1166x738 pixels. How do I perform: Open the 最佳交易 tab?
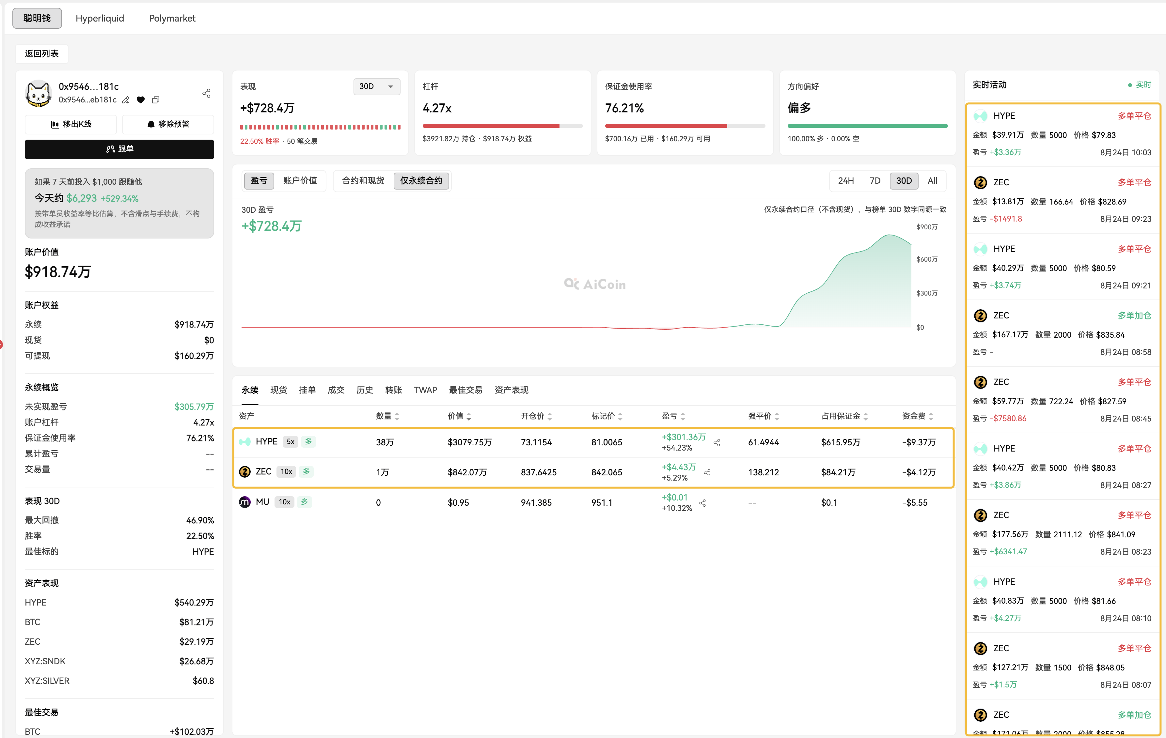click(x=466, y=390)
